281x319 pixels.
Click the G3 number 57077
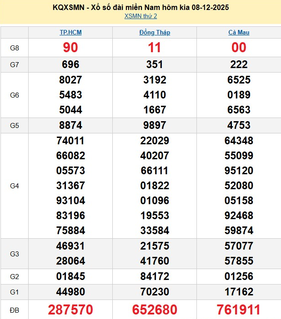pyautogui.click(x=239, y=246)
